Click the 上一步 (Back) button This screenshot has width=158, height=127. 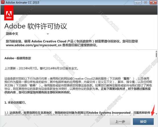pos(120,122)
